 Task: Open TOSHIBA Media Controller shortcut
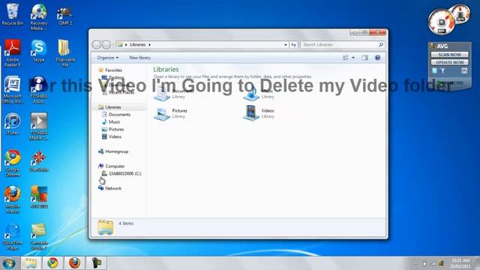39,126
